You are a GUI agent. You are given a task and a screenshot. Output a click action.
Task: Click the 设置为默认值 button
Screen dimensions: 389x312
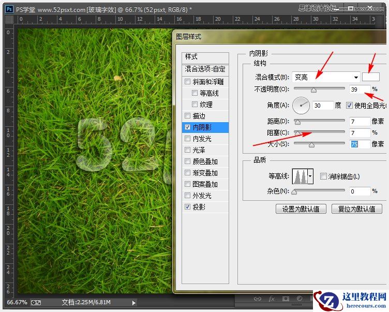pos(301,209)
